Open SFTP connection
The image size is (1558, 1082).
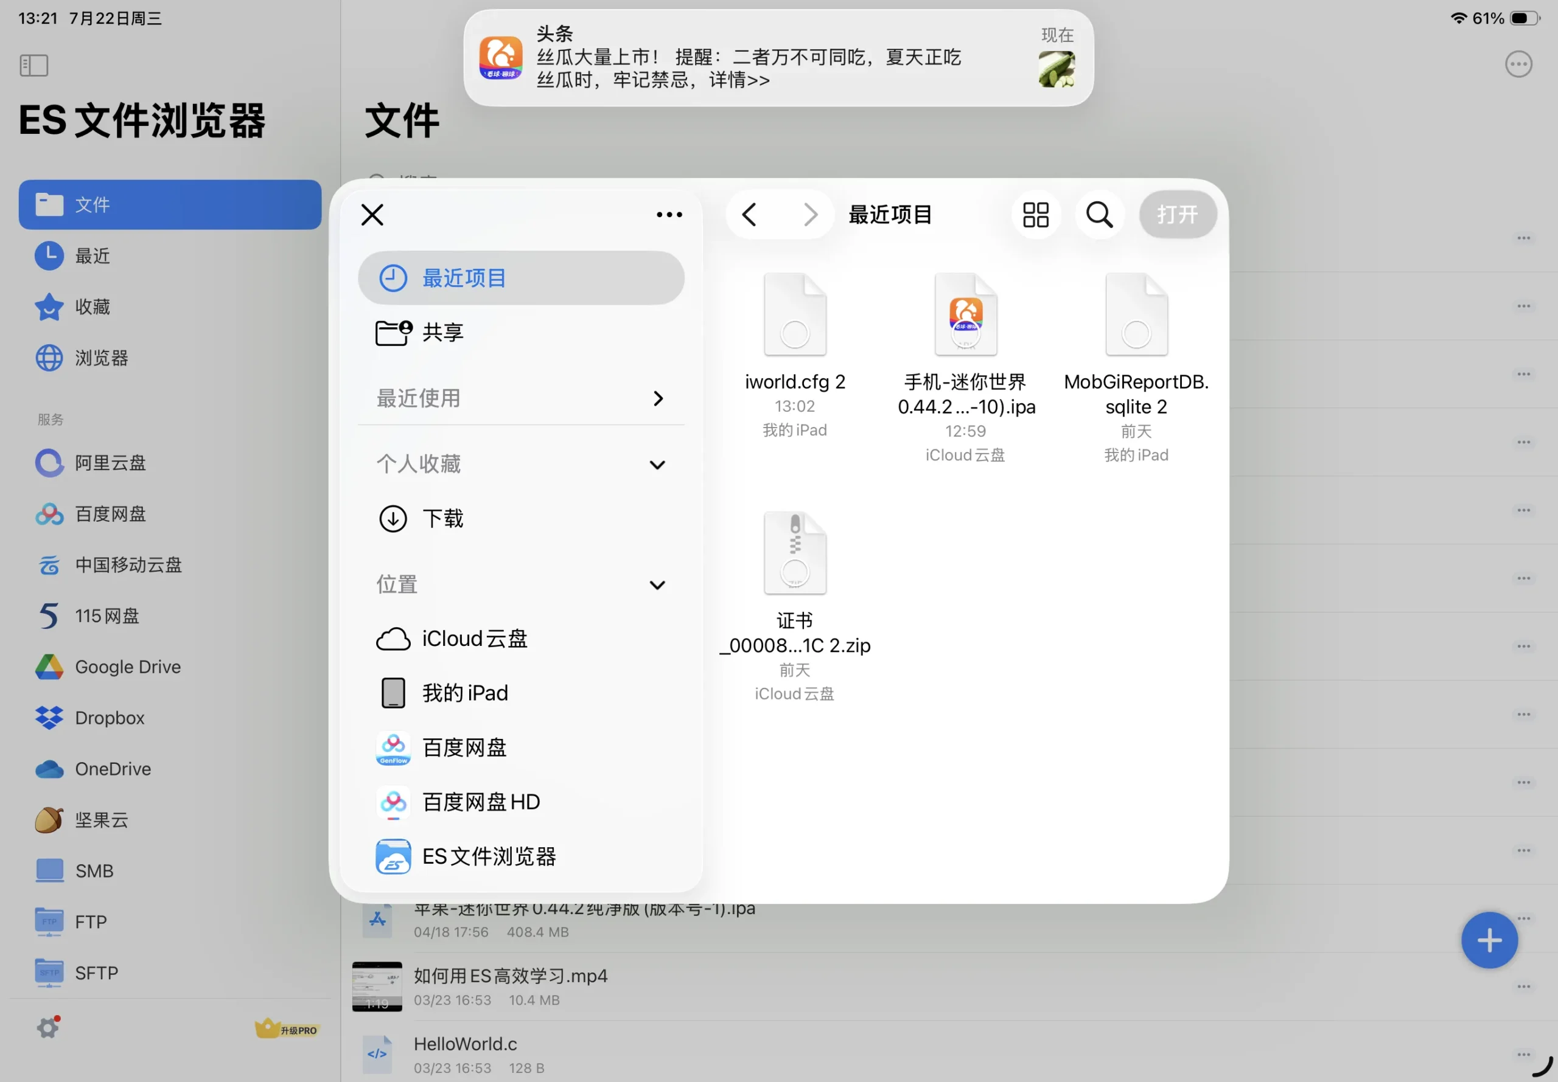click(x=170, y=973)
